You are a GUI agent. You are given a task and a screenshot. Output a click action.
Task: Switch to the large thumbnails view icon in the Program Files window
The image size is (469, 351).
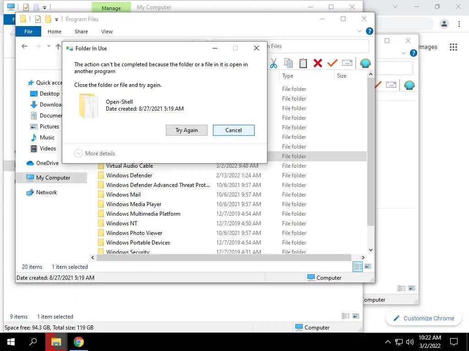(x=368, y=266)
